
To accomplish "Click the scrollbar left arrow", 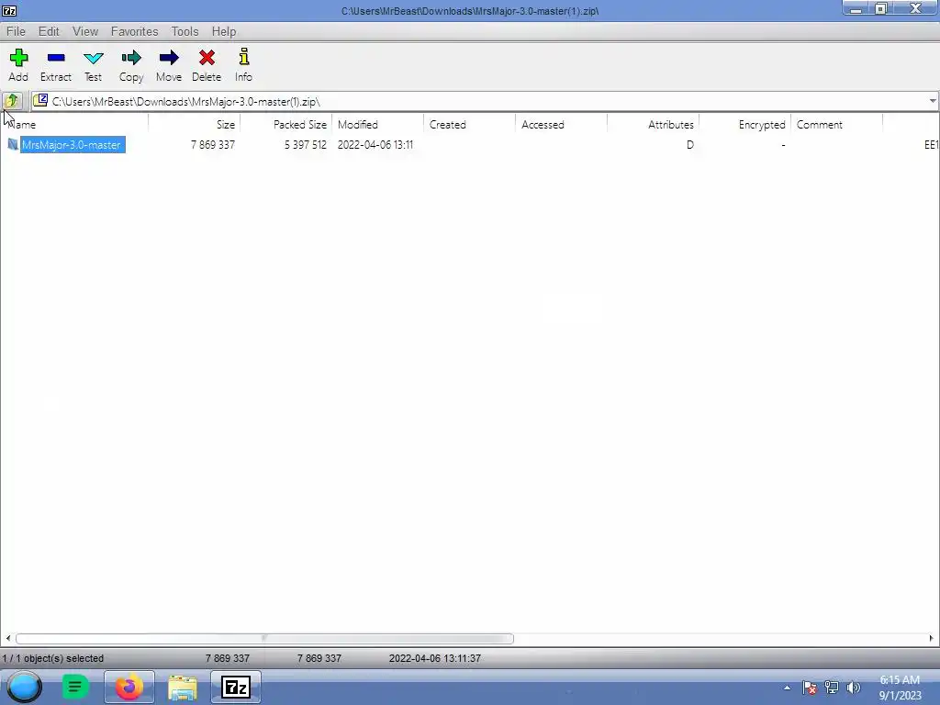I will (x=7, y=638).
